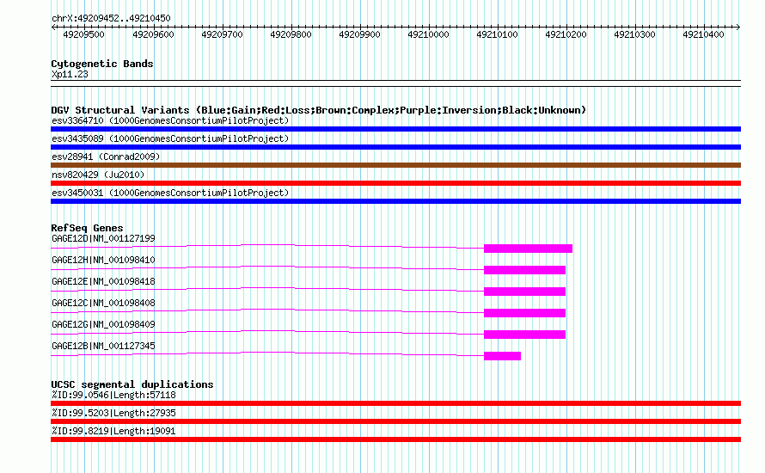Click label %ID:99.0546|Length:57118
Image resolution: width=765 pixels, height=473 pixels.
pyautogui.click(x=113, y=395)
